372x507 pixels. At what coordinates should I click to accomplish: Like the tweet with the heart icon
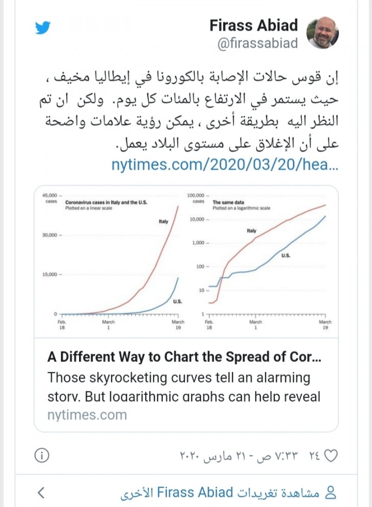click(330, 455)
